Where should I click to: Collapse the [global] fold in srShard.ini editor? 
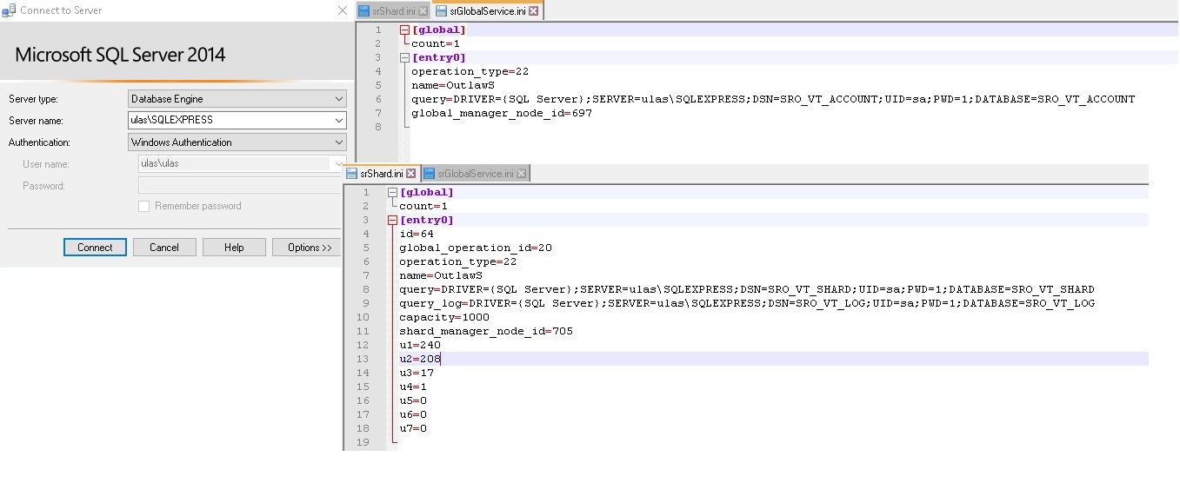(392, 192)
